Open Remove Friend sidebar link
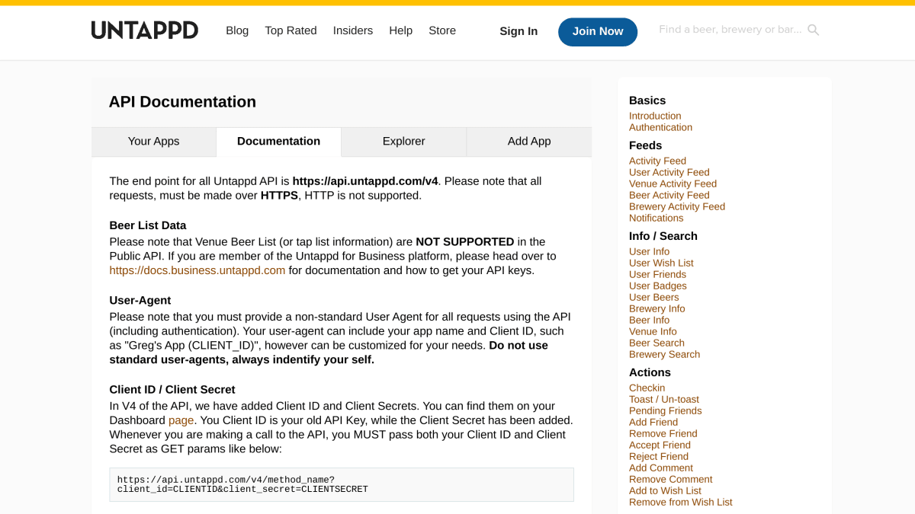The image size is (915, 514). [x=663, y=434]
